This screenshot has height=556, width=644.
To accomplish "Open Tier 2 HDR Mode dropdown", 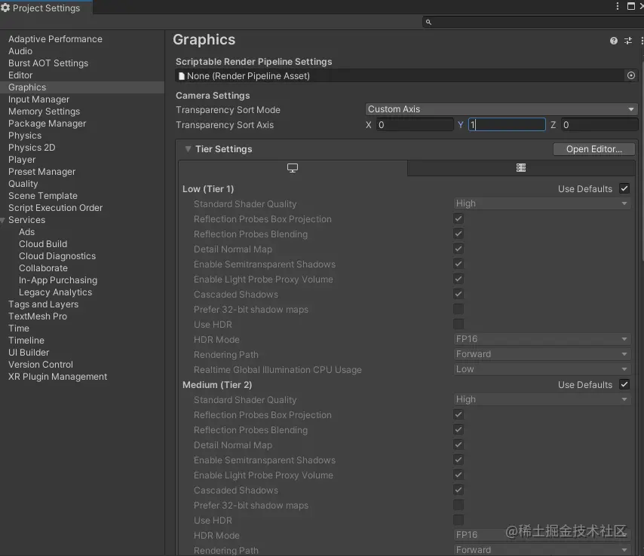I will click(541, 535).
